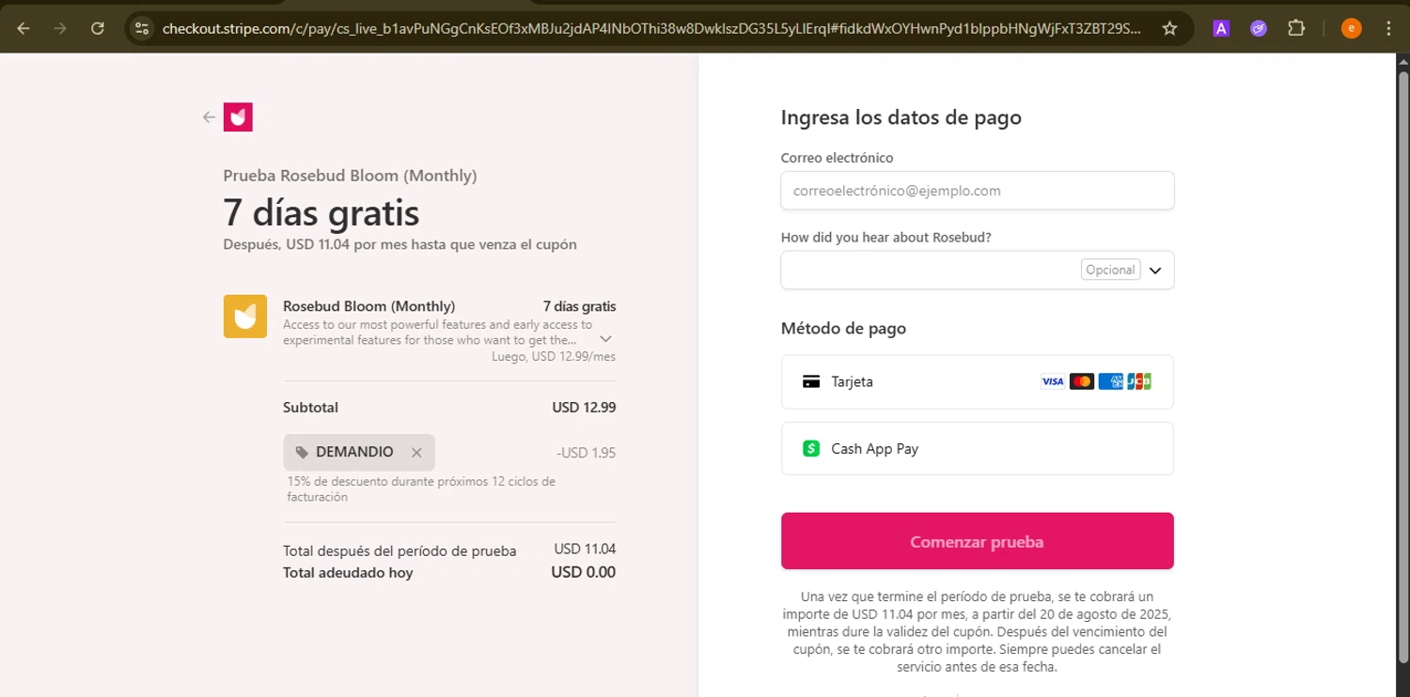Select Tarjeta payment method
1410x697 pixels.
pos(978,381)
